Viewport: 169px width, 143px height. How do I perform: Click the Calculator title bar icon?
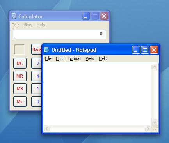[14, 16]
